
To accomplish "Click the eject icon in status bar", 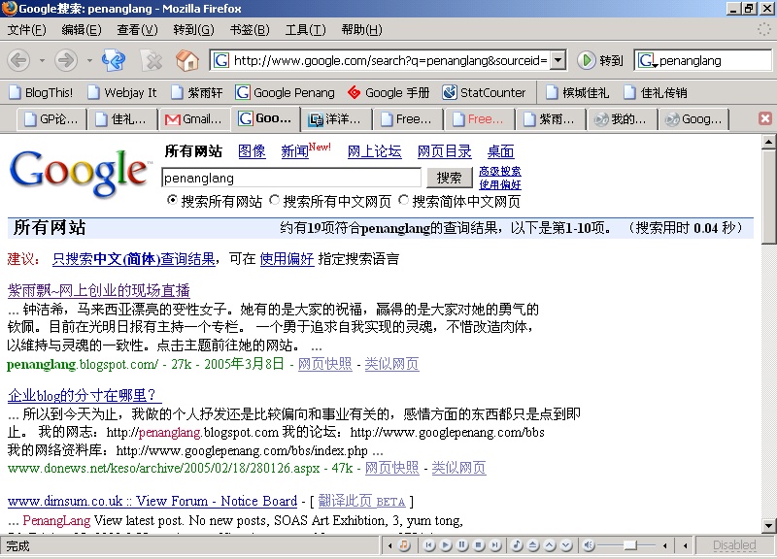I will pyautogui.click(x=533, y=545).
